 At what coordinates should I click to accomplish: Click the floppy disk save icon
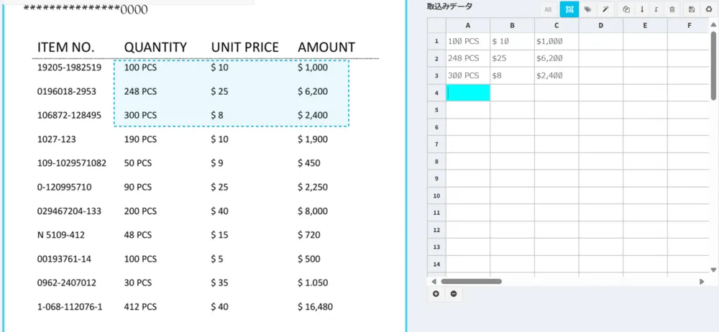pyautogui.click(x=692, y=9)
